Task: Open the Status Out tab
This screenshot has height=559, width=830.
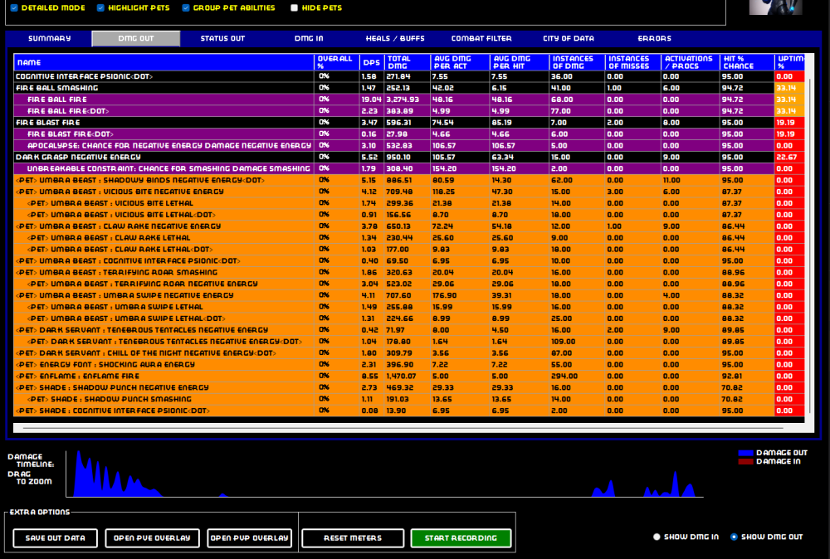Action: click(222, 38)
